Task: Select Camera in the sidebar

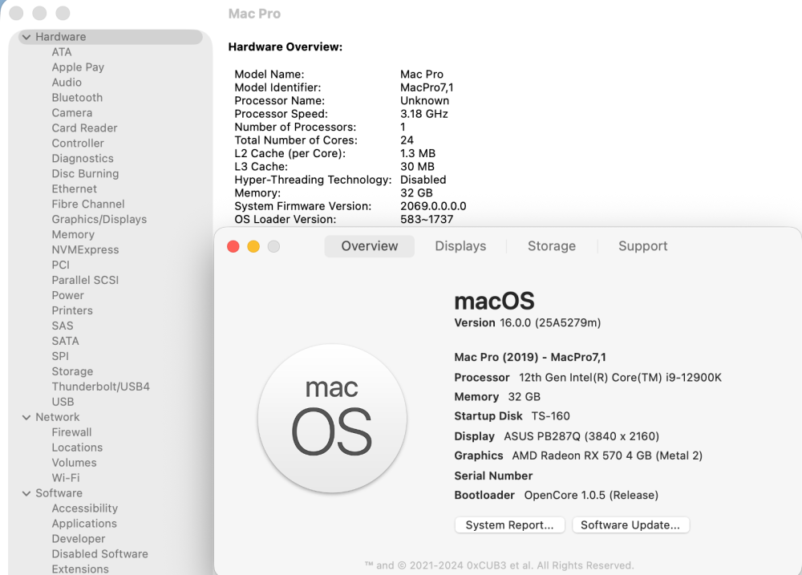Action: (x=71, y=113)
